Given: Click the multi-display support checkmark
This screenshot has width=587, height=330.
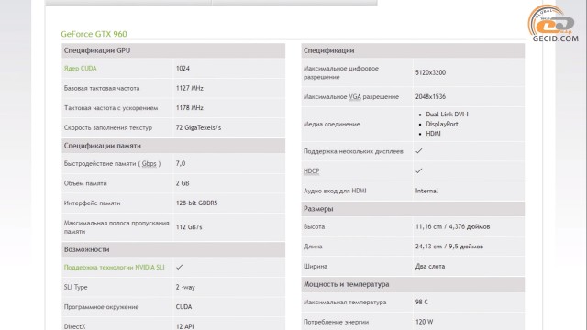Looking at the screenshot, I should (419, 150).
